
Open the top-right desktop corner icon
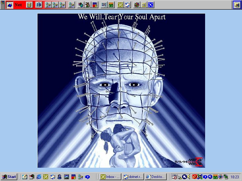pyautogui.click(x=236, y=5)
